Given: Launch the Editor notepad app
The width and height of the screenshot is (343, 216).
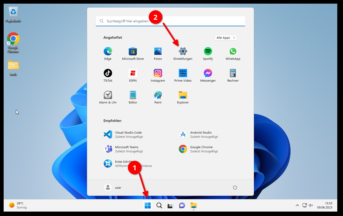Looking at the screenshot, I should [133, 97].
